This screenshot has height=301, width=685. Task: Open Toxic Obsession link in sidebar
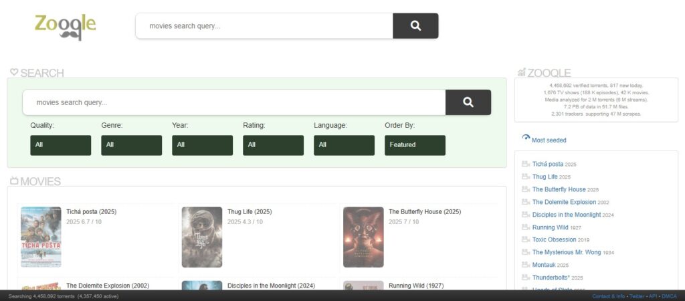[554, 239]
